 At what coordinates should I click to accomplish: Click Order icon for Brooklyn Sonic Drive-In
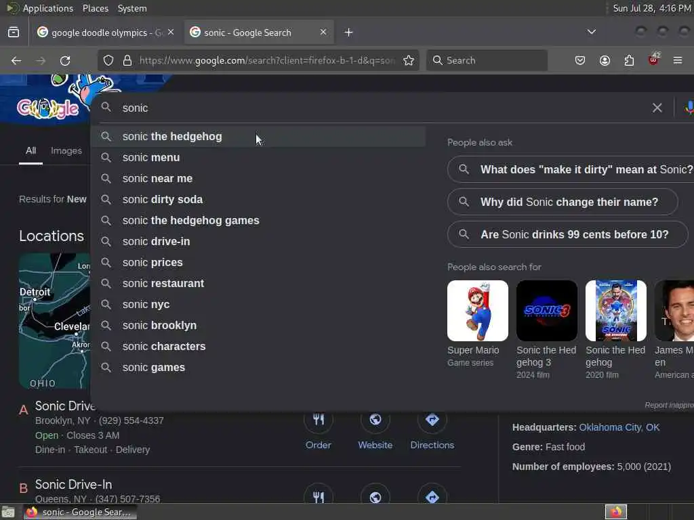(x=319, y=420)
